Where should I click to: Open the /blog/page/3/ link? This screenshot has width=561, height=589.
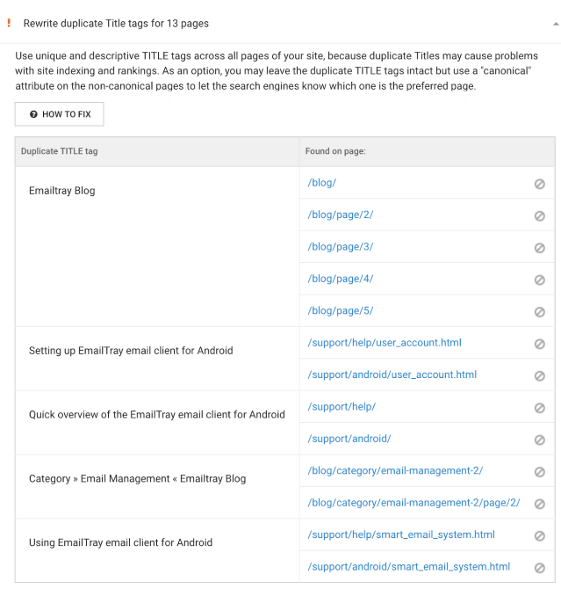point(341,247)
